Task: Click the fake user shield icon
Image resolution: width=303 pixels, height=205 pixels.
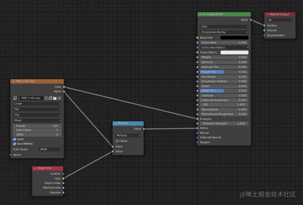Action: coord(46,98)
